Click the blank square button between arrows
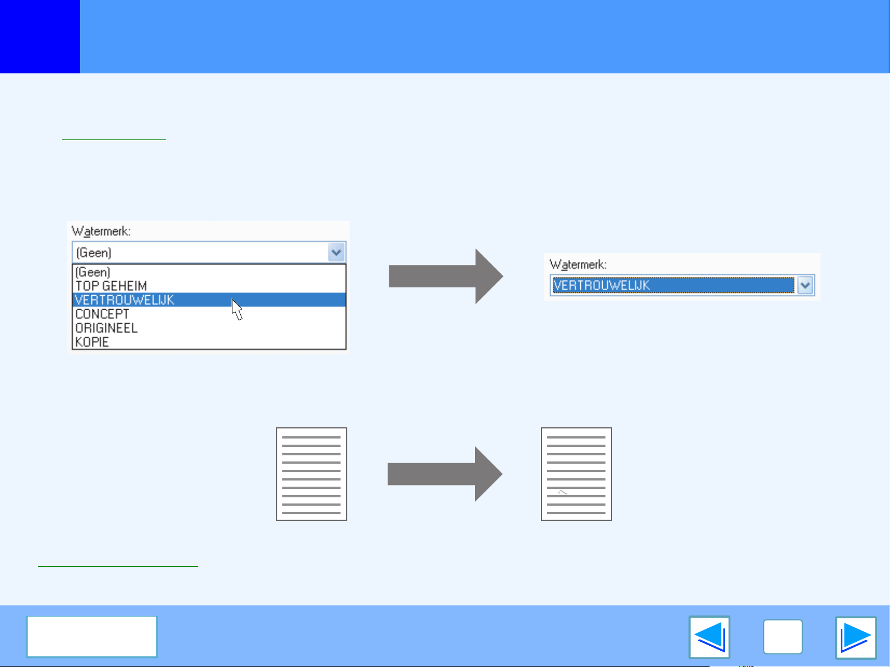The width and height of the screenshot is (890, 667). (x=782, y=637)
